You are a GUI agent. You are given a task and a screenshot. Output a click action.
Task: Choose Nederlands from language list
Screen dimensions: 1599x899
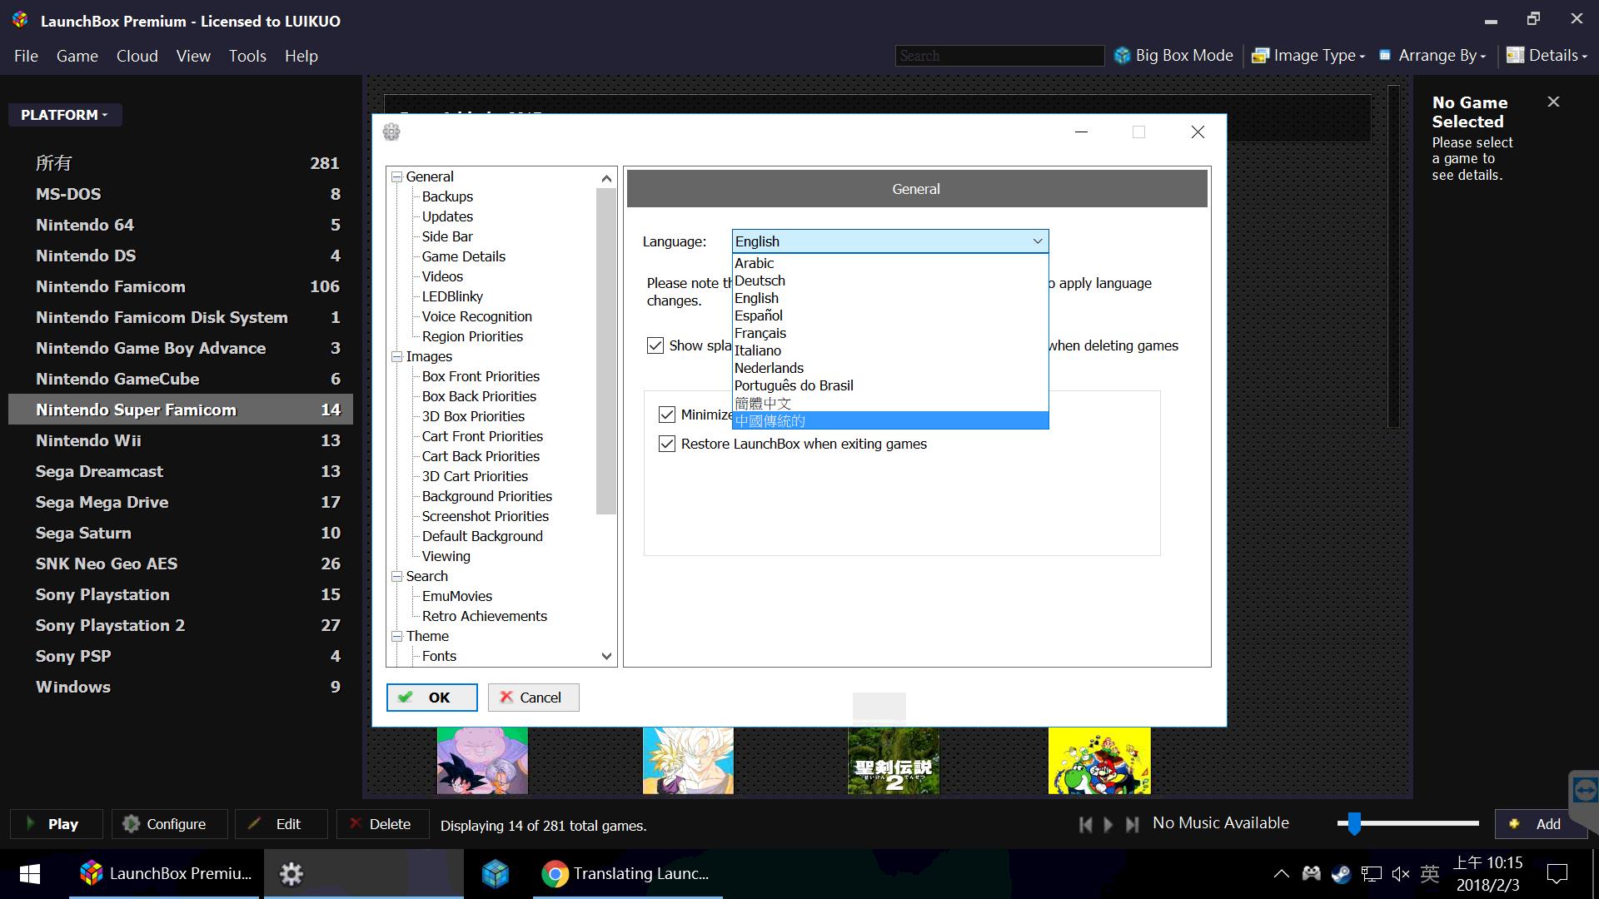click(x=890, y=368)
